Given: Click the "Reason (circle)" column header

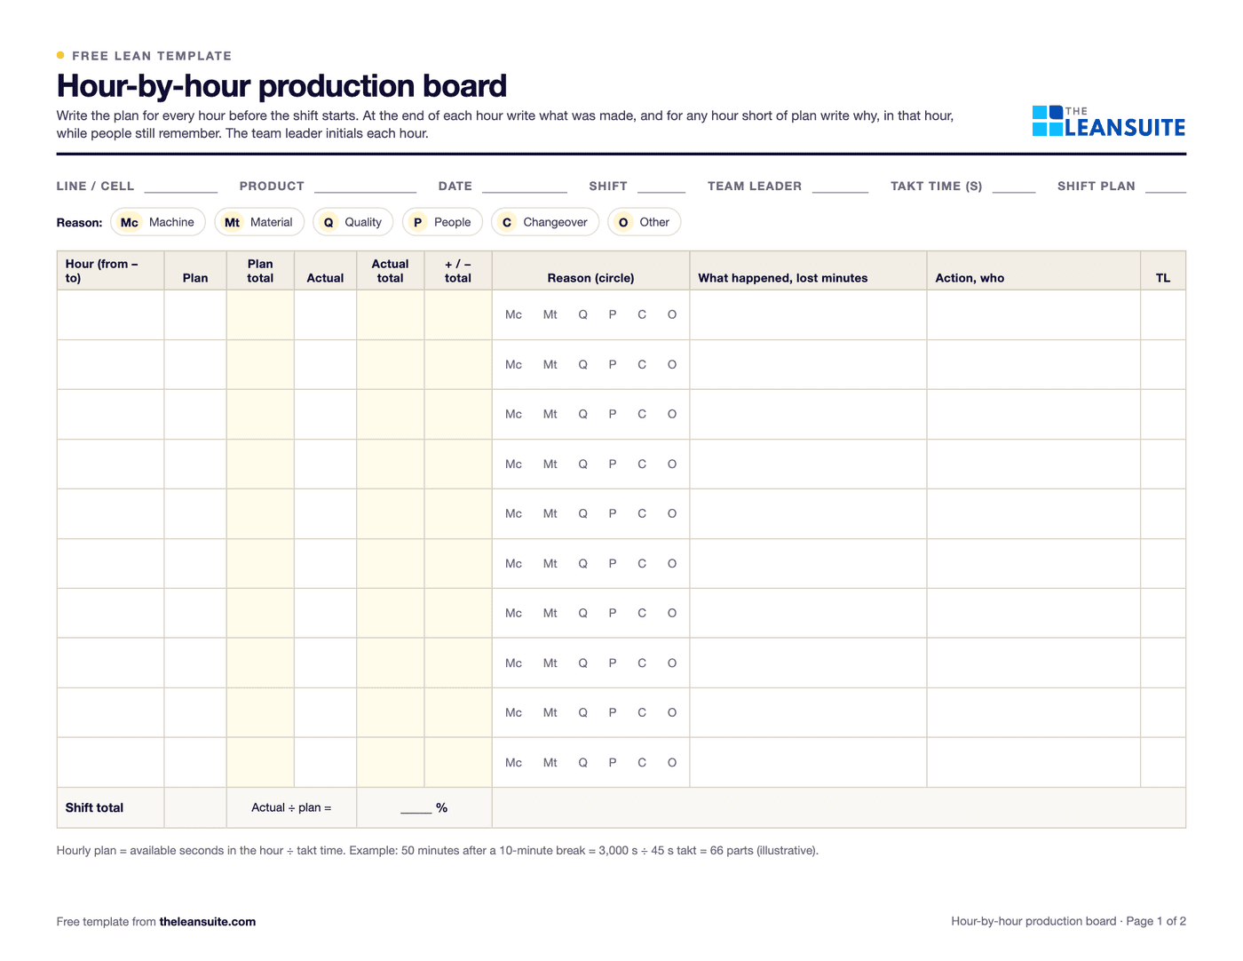Looking at the screenshot, I should [591, 271].
